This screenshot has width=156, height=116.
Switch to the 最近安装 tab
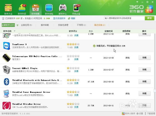pyautogui.click(x=100, y=25)
